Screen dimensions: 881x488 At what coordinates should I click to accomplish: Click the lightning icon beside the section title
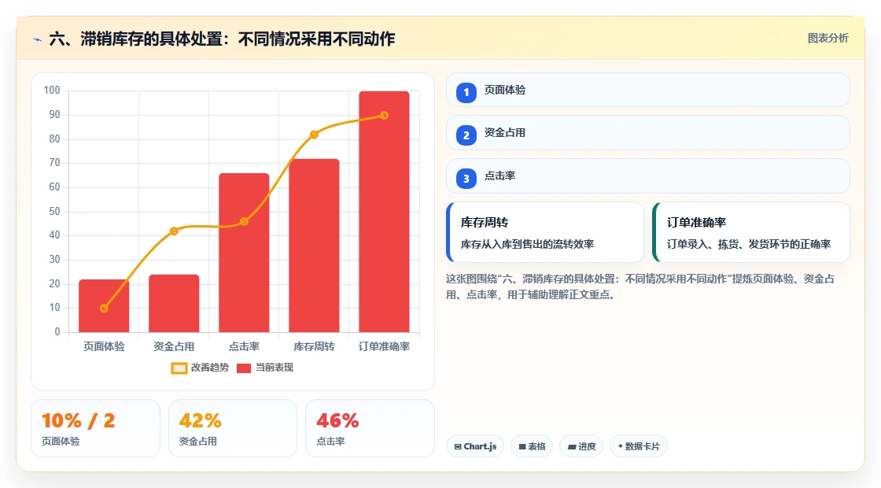[x=38, y=39]
